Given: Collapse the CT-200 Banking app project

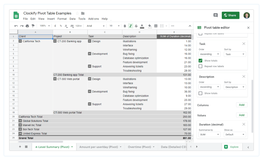Looking at the screenshot, I should [x=55, y=41].
